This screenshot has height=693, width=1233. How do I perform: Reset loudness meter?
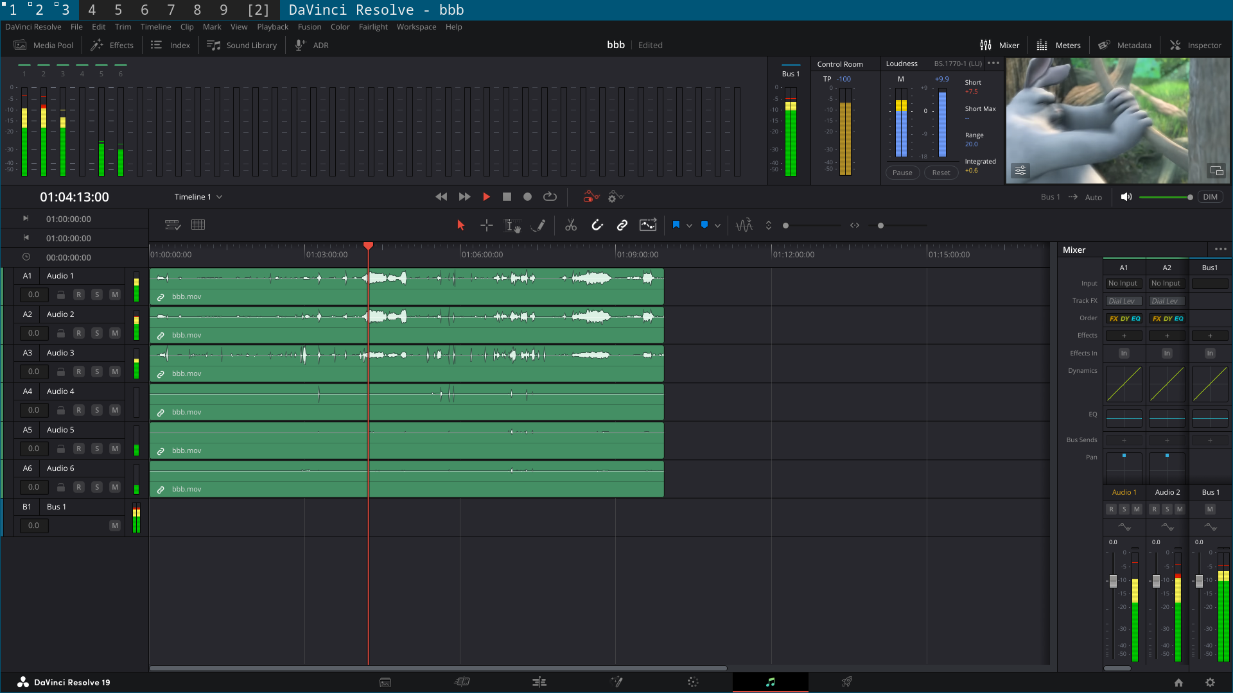[x=941, y=173]
